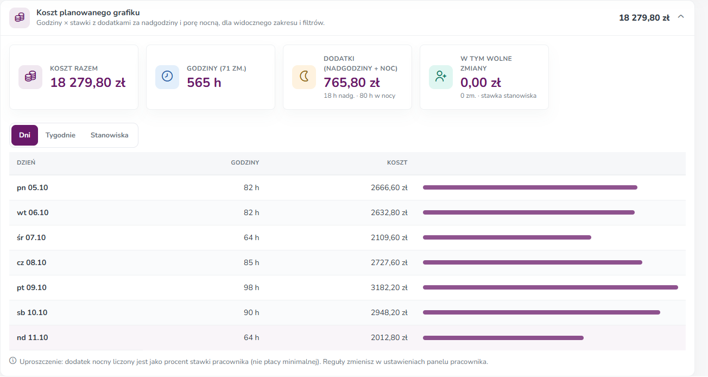The image size is (708, 377).
Task: Click the 2632,80 zł cost value
Action: 389,212
